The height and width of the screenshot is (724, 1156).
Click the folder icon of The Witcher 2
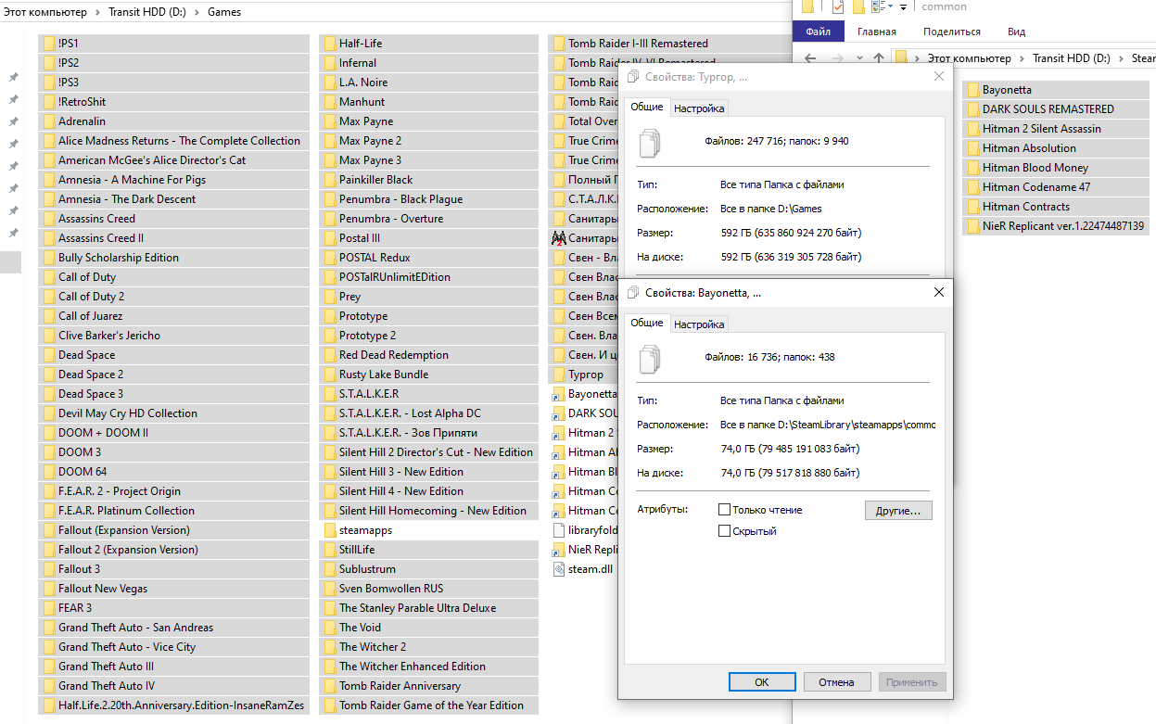click(330, 647)
